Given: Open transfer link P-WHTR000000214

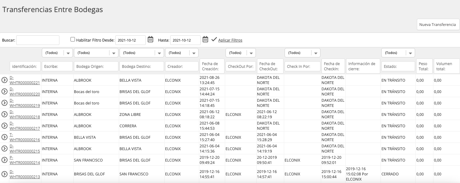Looking at the screenshot, I should (25, 160).
